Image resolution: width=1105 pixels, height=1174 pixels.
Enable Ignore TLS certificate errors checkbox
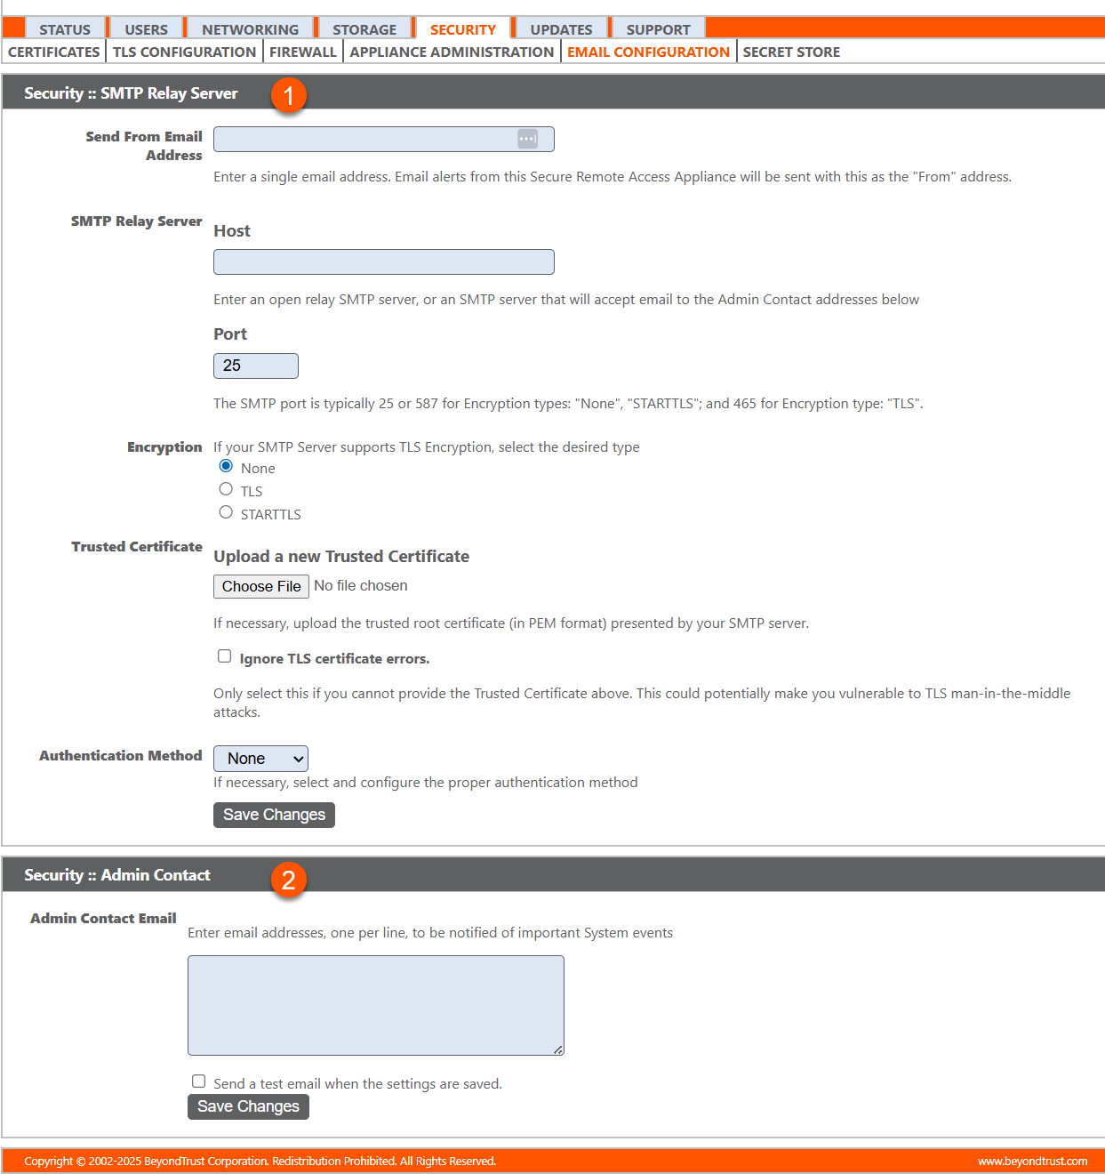click(x=224, y=656)
